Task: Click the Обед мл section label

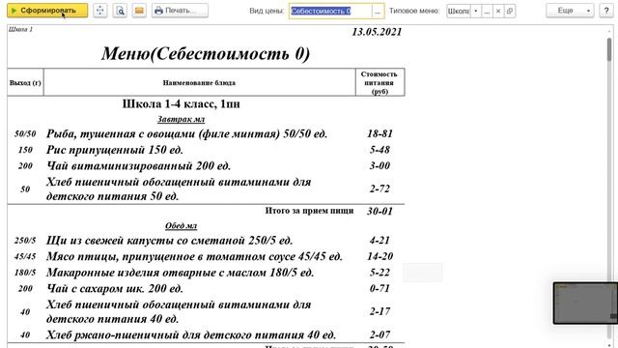Action: click(x=181, y=225)
